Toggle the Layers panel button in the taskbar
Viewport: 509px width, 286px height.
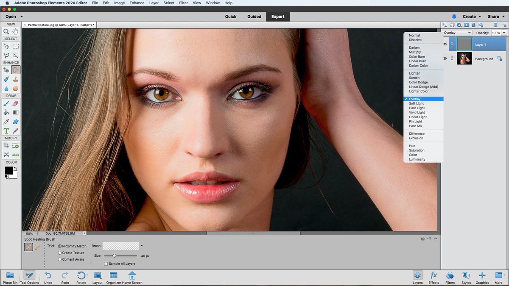(417, 278)
